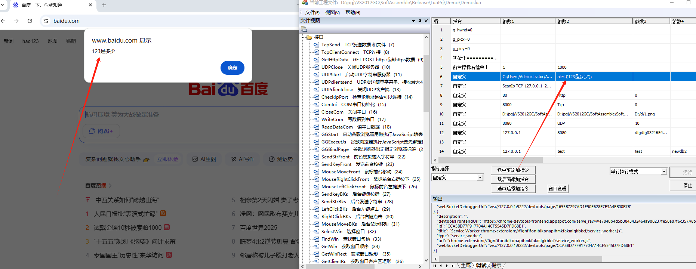Click scroll-down arrow in file view tree
Screen dimensions: 696x269
point(426,260)
